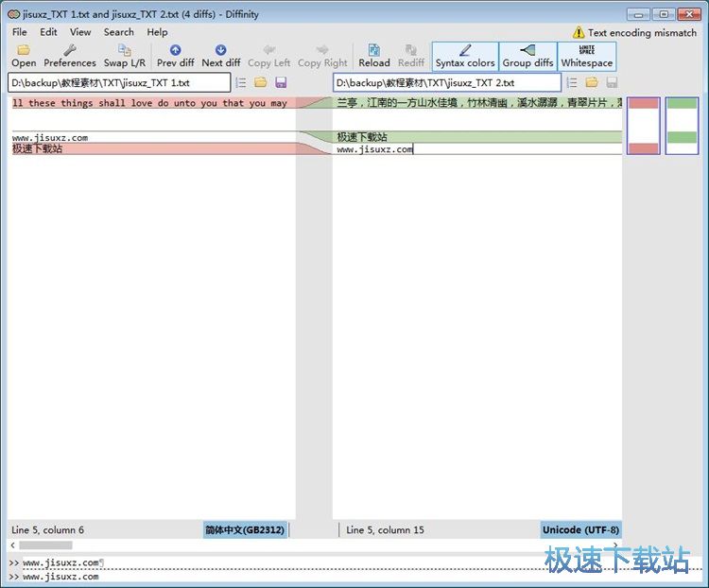Save the right file
The height and width of the screenshot is (588, 709).
coord(612,82)
